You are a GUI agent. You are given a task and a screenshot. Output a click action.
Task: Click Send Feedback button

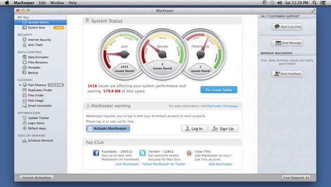287,74
